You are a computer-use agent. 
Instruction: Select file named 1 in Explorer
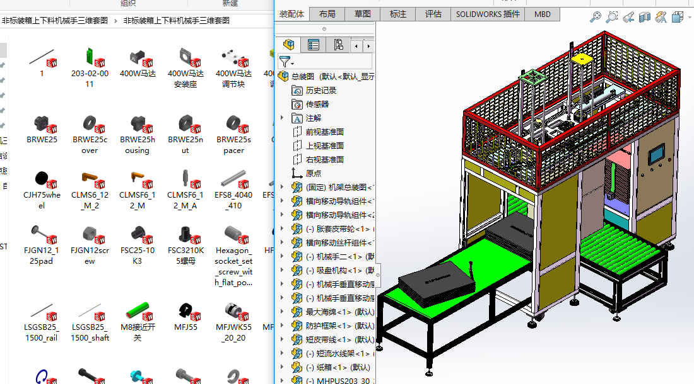tap(42, 63)
